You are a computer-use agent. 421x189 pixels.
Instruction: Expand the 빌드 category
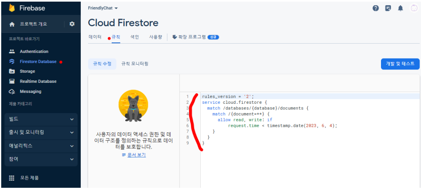coord(41,120)
